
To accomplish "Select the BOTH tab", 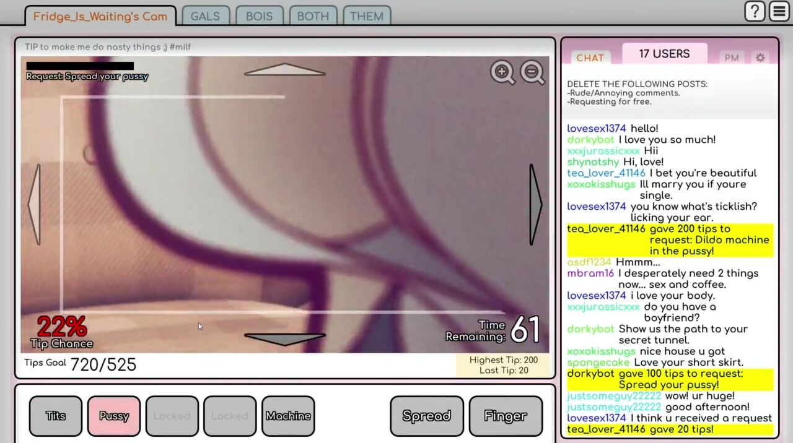I will coord(313,16).
